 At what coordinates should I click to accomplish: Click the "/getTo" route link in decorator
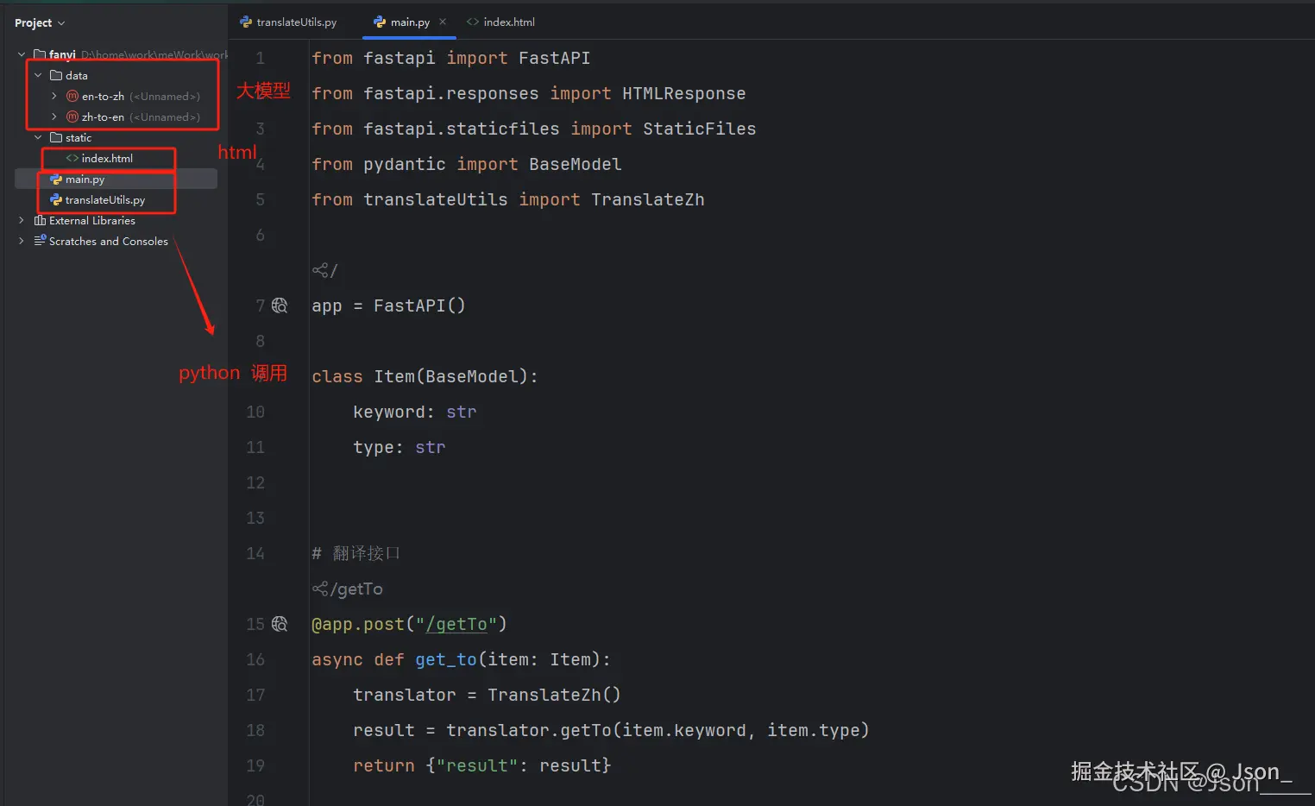(456, 625)
